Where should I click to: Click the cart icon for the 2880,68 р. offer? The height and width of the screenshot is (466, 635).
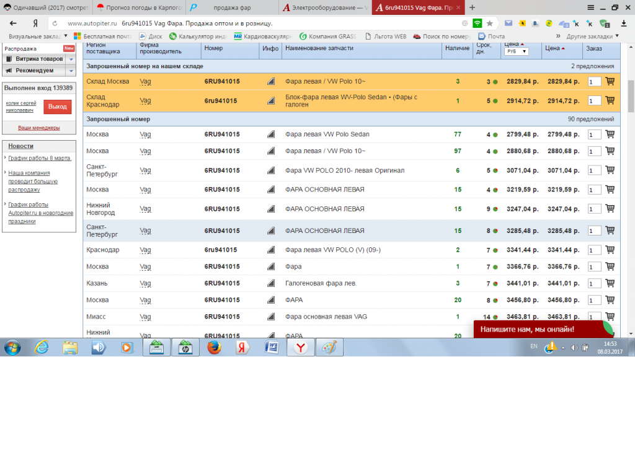(610, 151)
